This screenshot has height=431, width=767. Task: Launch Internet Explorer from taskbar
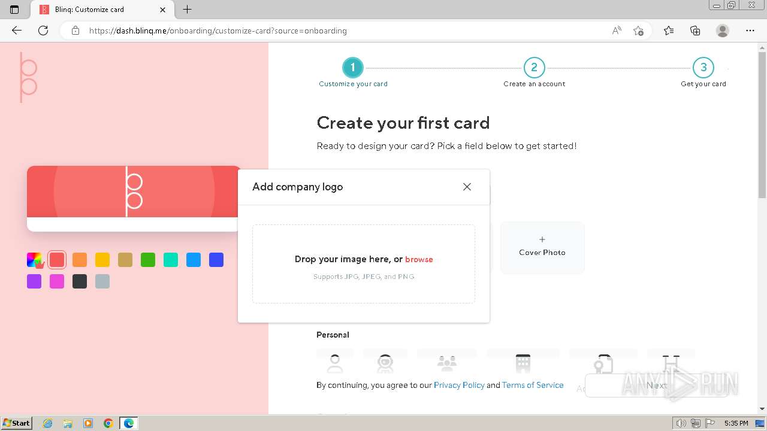(x=48, y=423)
